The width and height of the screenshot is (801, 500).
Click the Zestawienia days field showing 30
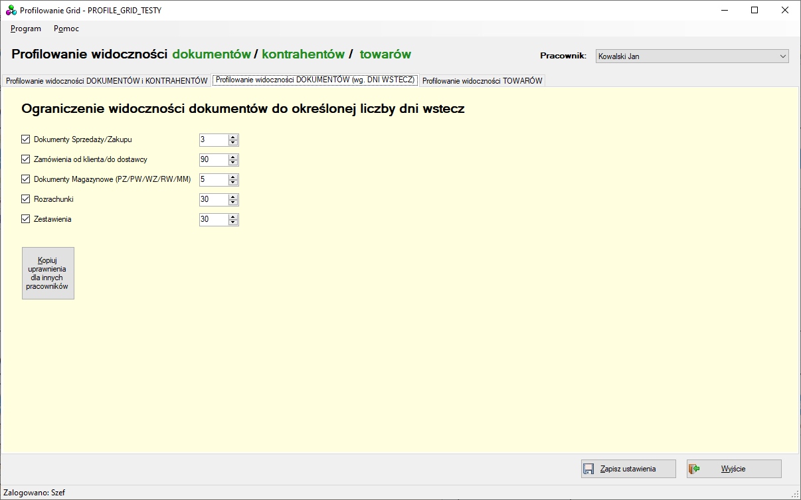[213, 219]
